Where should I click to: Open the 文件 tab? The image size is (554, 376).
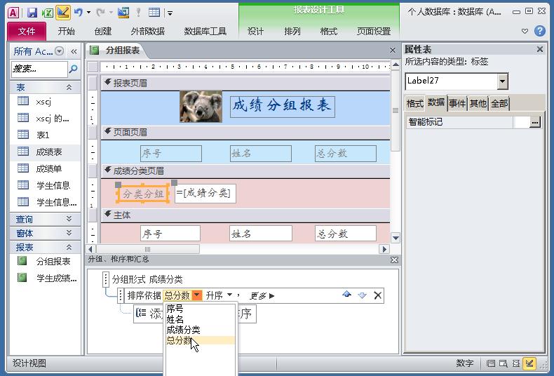click(27, 32)
